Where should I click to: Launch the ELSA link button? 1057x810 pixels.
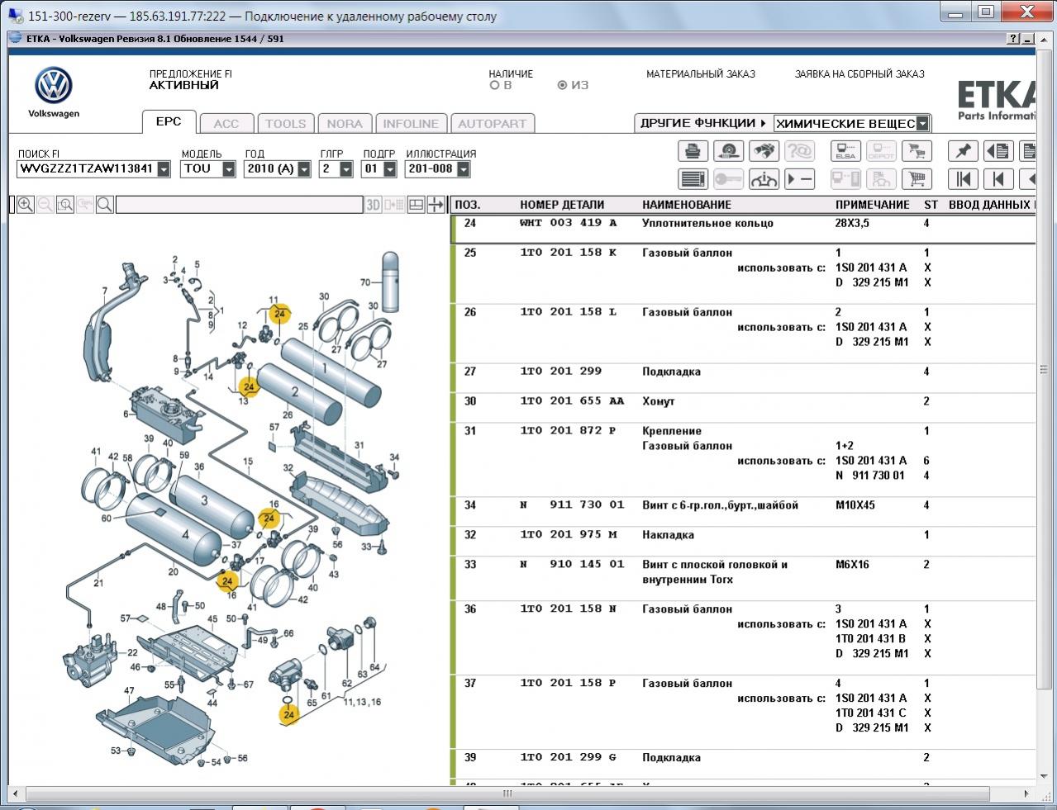[x=845, y=151]
